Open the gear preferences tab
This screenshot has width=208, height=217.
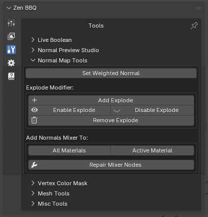[x=11, y=63]
